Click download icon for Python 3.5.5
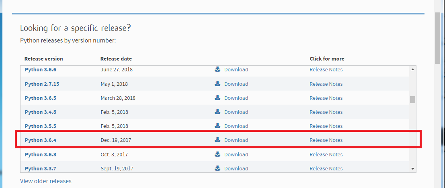The height and width of the screenshot is (188, 445). click(x=217, y=126)
